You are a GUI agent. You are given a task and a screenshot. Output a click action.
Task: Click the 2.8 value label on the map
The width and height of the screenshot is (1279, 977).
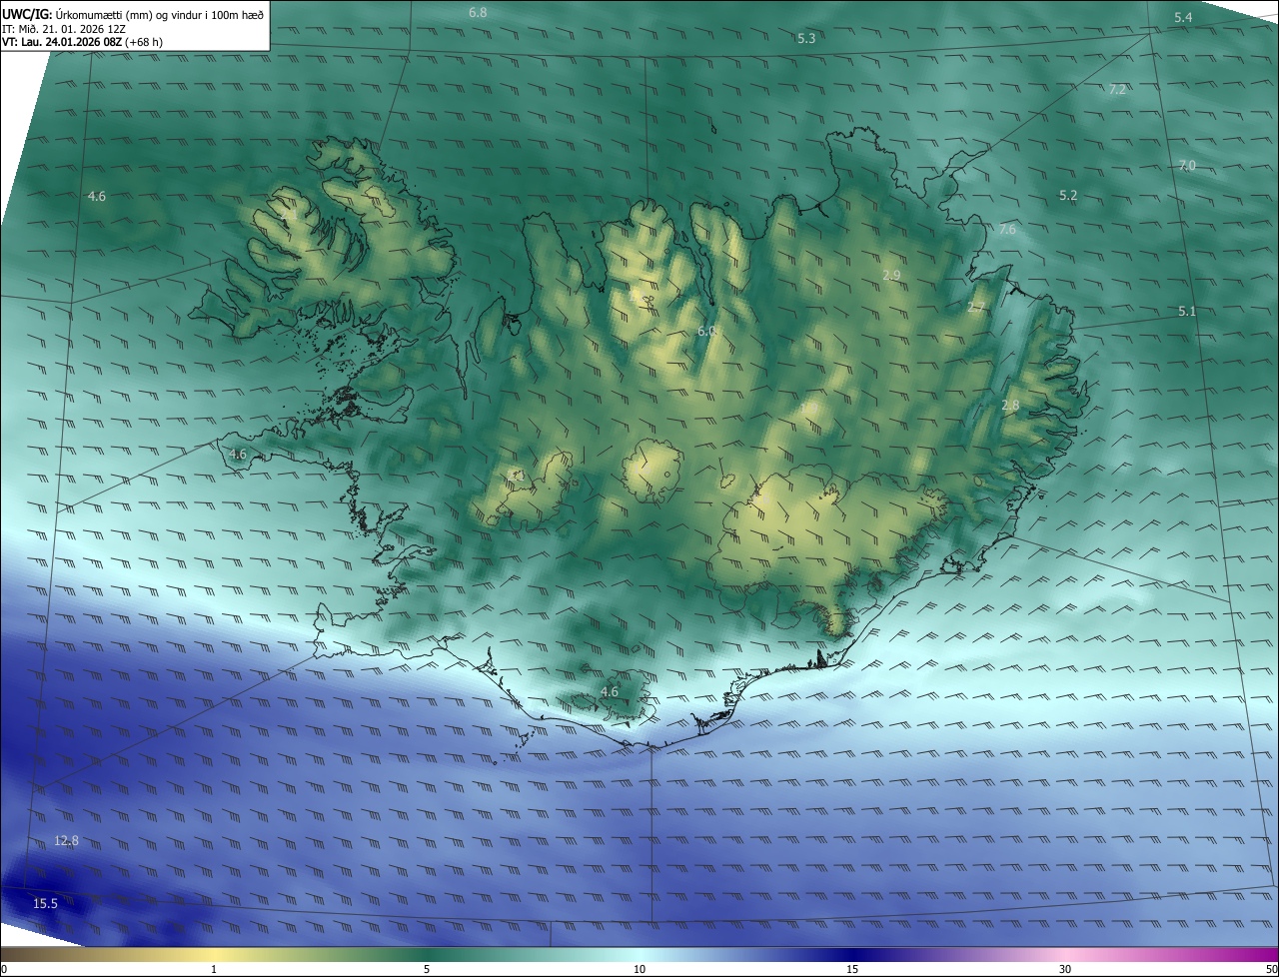pos(1010,405)
